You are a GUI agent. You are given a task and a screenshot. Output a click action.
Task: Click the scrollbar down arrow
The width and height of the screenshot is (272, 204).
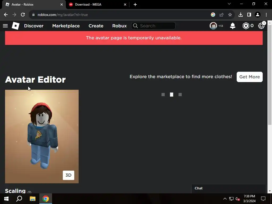coord(270,191)
